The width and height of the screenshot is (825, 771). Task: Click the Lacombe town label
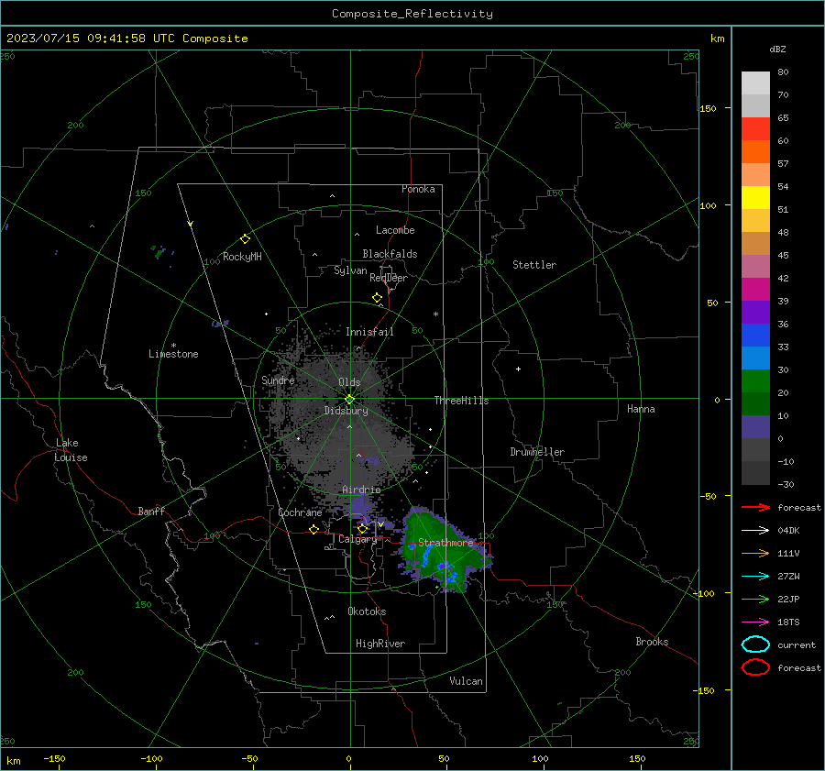[395, 230]
